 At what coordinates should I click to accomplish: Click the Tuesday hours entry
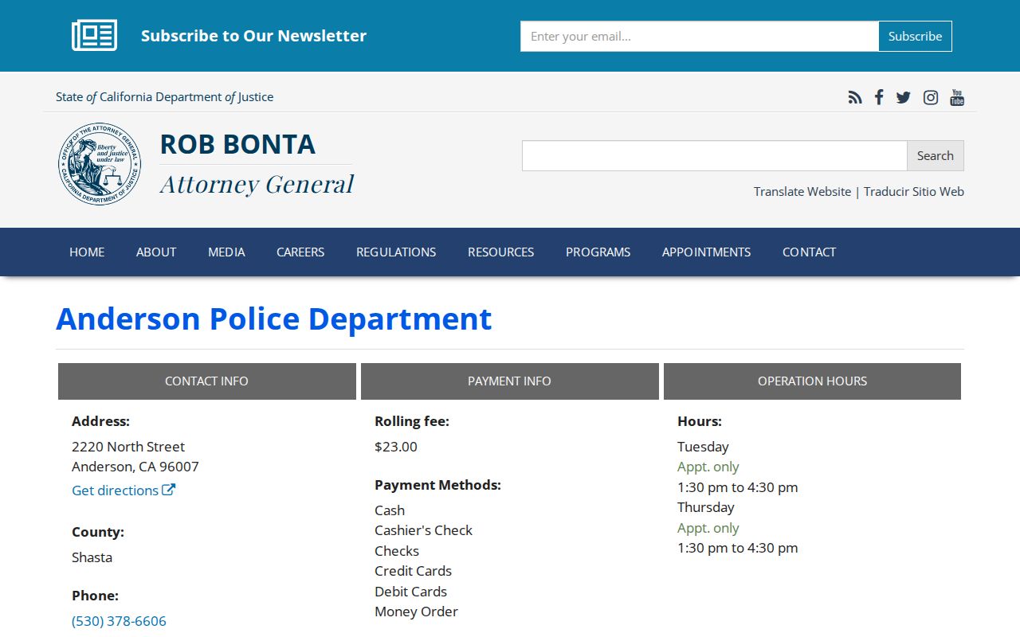pos(703,447)
